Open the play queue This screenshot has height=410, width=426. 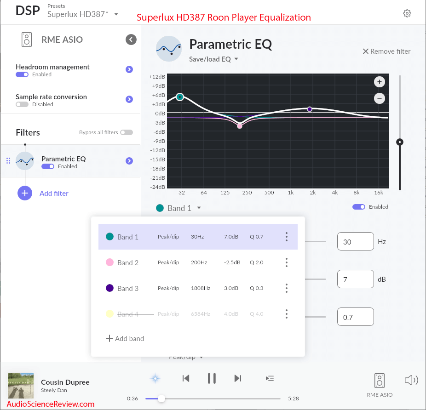click(270, 378)
